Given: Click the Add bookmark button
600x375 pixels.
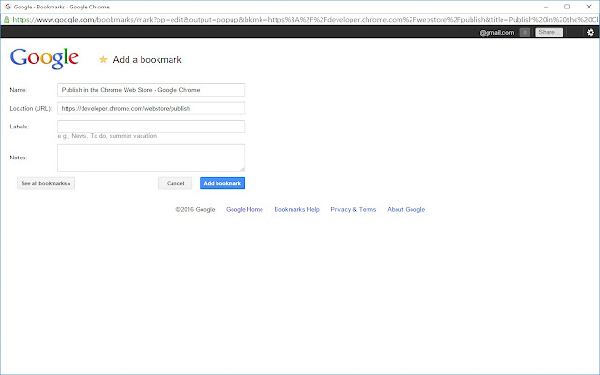Looking at the screenshot, I should tap(222, 184).
